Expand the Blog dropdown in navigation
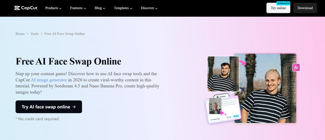This screenshot has height=140, width=325. click(100, 8)
